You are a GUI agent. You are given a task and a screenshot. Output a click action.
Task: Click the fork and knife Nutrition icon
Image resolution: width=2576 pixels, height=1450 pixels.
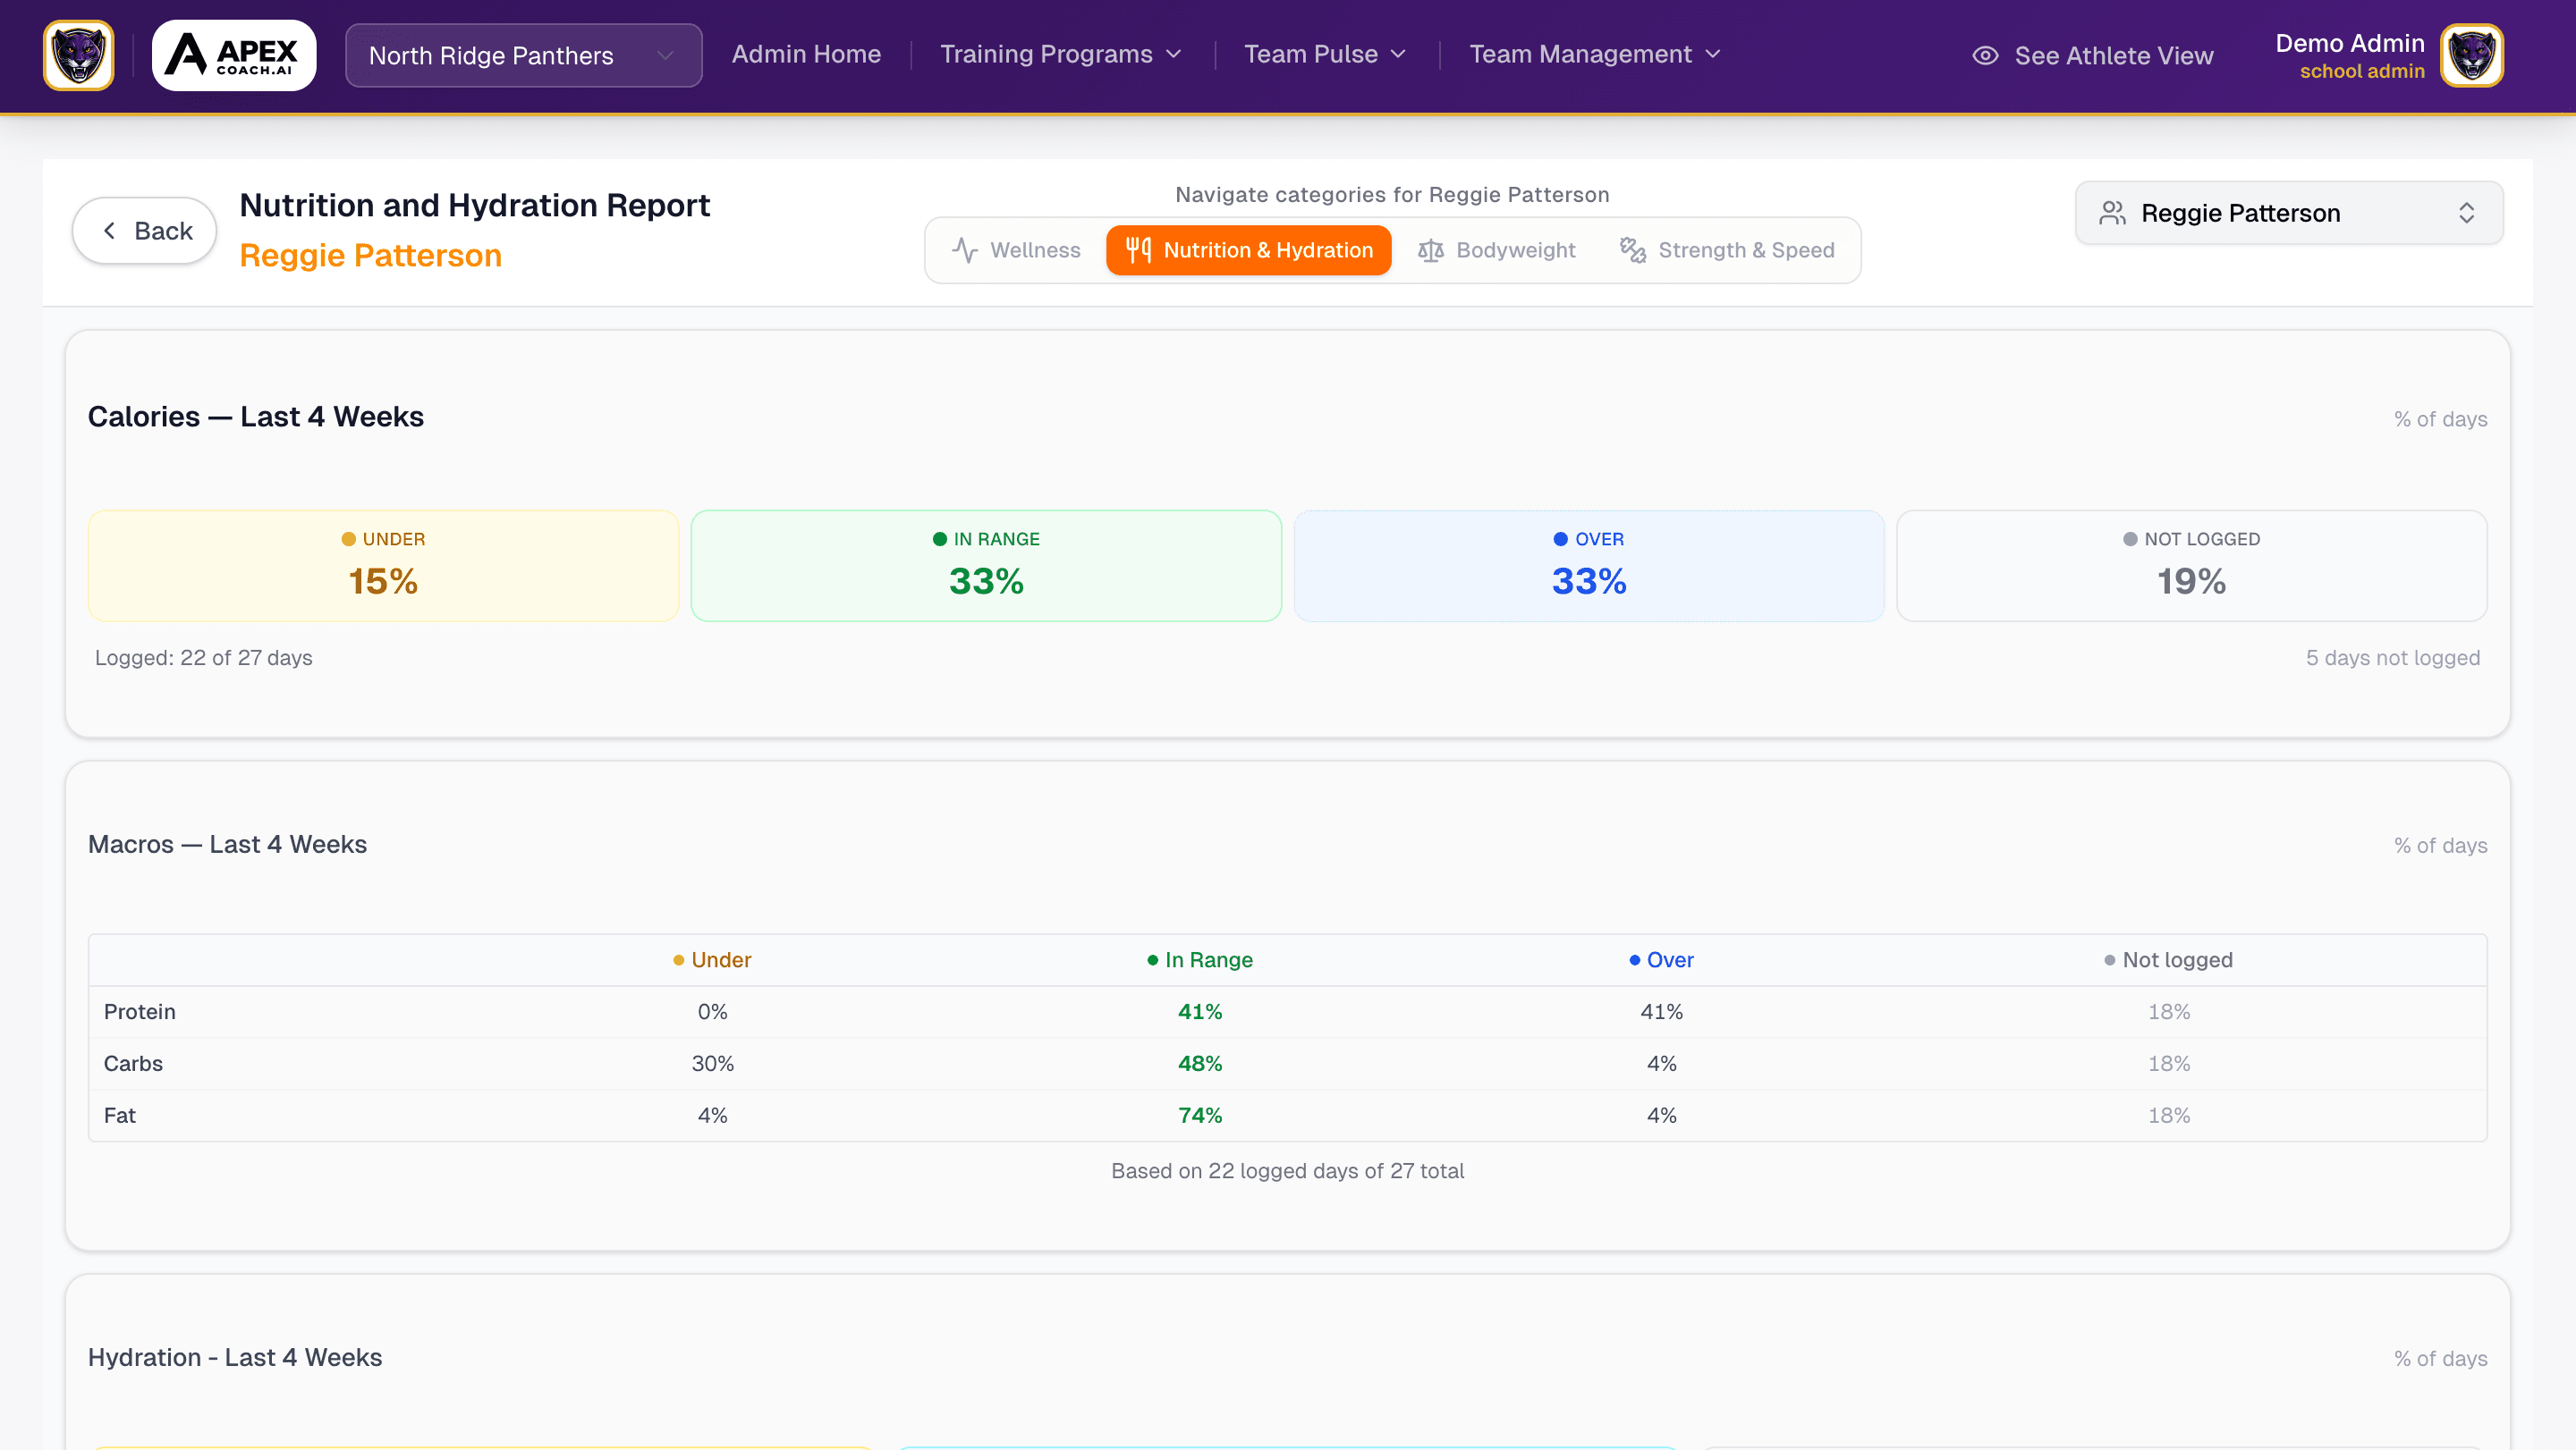[1138, 249]
